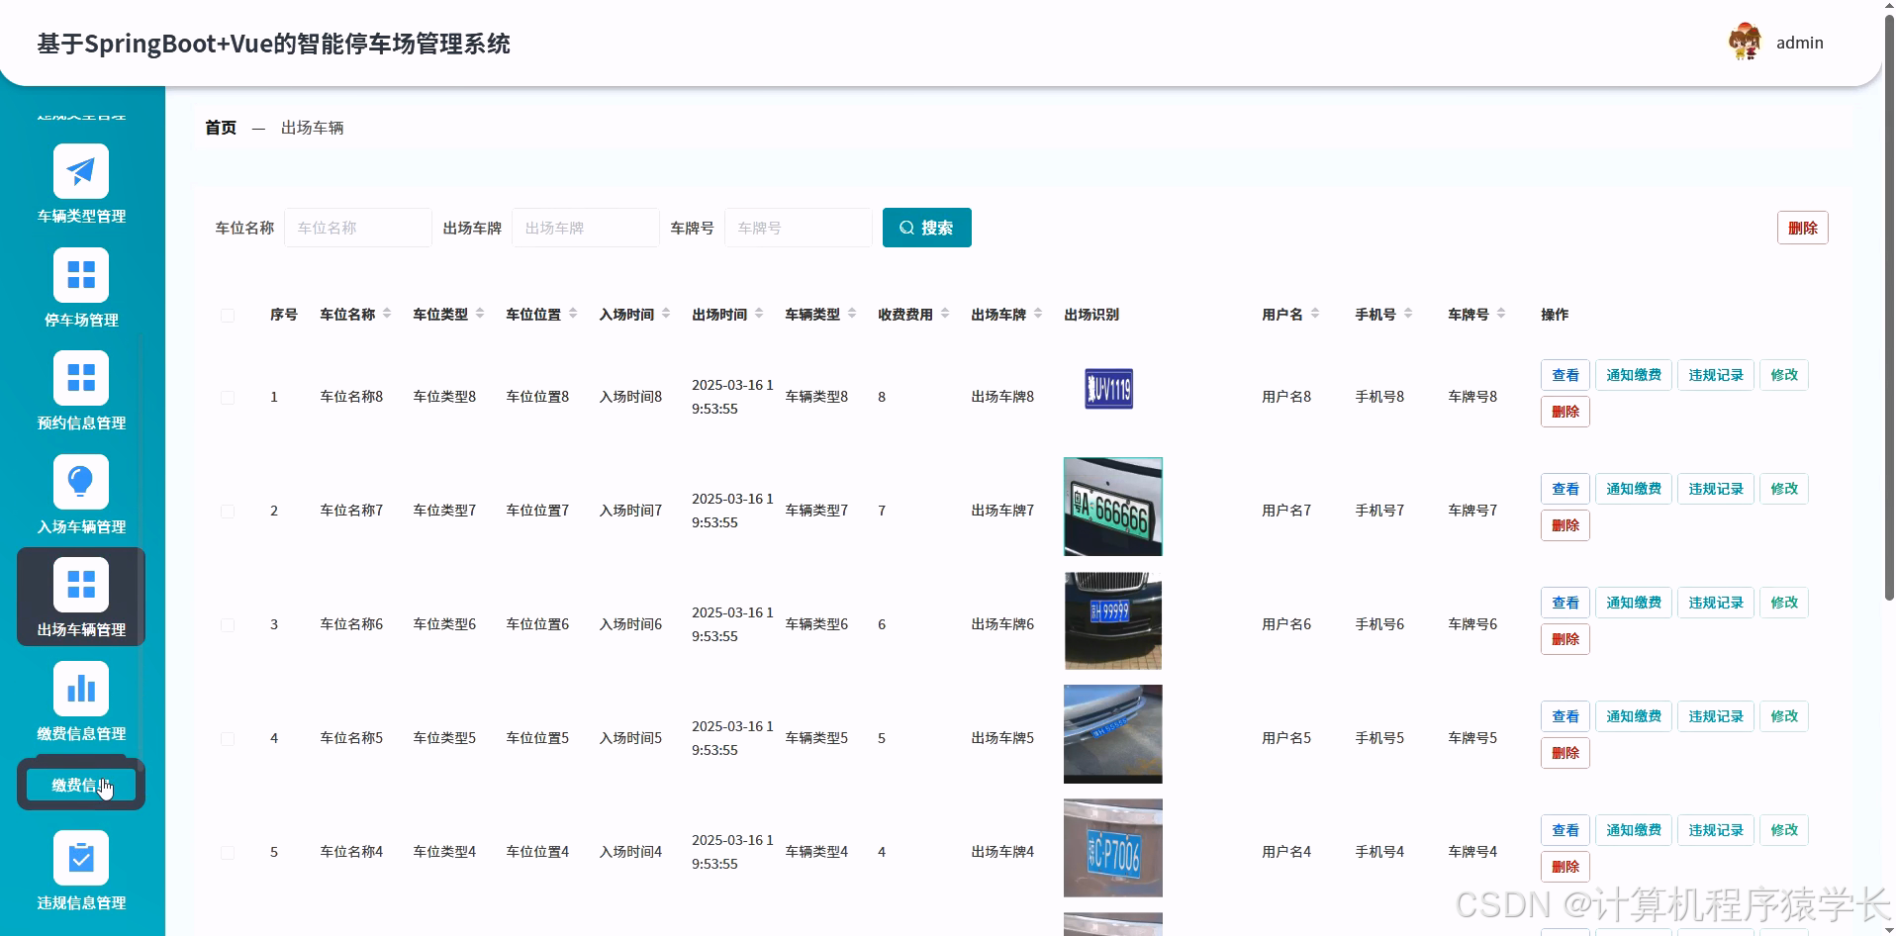Click 车辆类型4 cell
Screen dimensions: 1896x936
[x=816, y=852]
